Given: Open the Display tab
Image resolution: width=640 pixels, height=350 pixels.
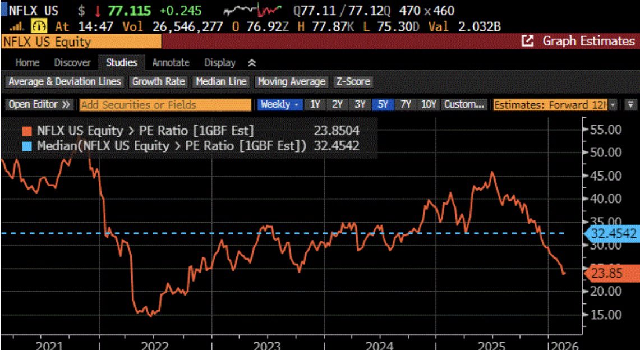Looking at the screenshot, I should (x=219, y=63).
